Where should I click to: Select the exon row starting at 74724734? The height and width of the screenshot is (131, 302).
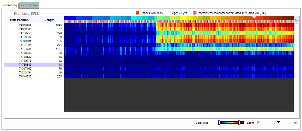(x=34, y=49)
